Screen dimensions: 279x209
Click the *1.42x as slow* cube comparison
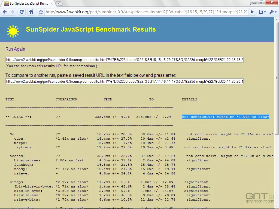pyautogui.click(x=72, y=139)
